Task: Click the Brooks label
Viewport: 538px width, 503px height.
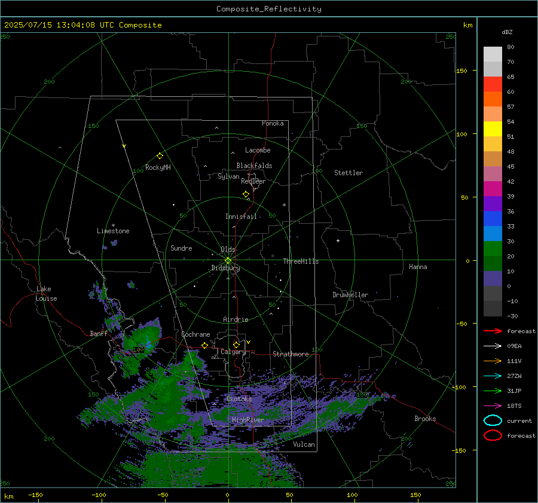Action: [x=425, y=419]
